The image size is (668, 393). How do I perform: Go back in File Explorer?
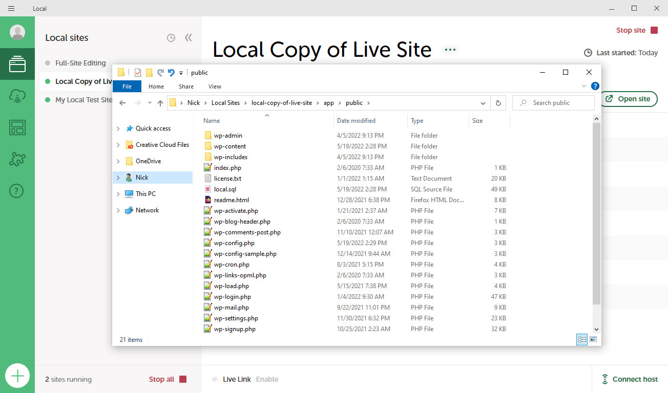click(x=122, y=103)
